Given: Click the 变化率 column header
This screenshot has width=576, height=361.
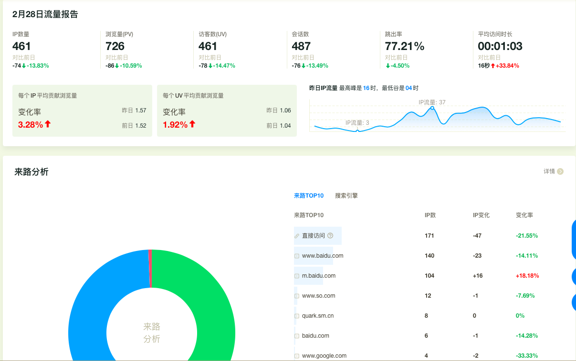Looking at the screenshot, I should [x=524, y=215].
